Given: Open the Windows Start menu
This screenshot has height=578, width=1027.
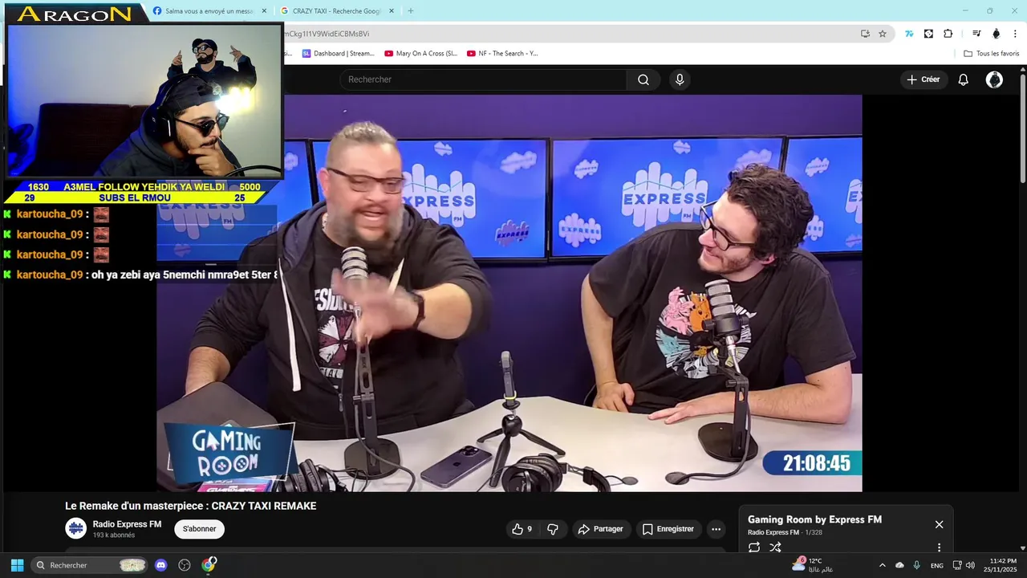Looking at the screenshot, I should 17,565.
